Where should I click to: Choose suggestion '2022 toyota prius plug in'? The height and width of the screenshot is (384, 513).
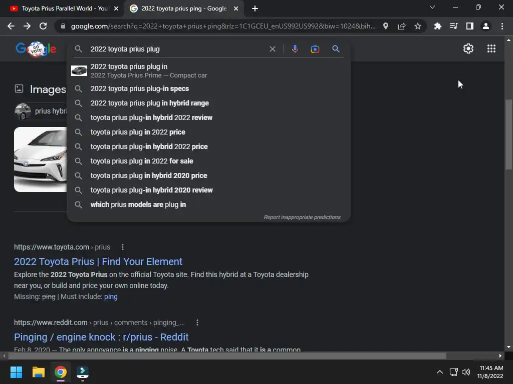click(209, 70)
